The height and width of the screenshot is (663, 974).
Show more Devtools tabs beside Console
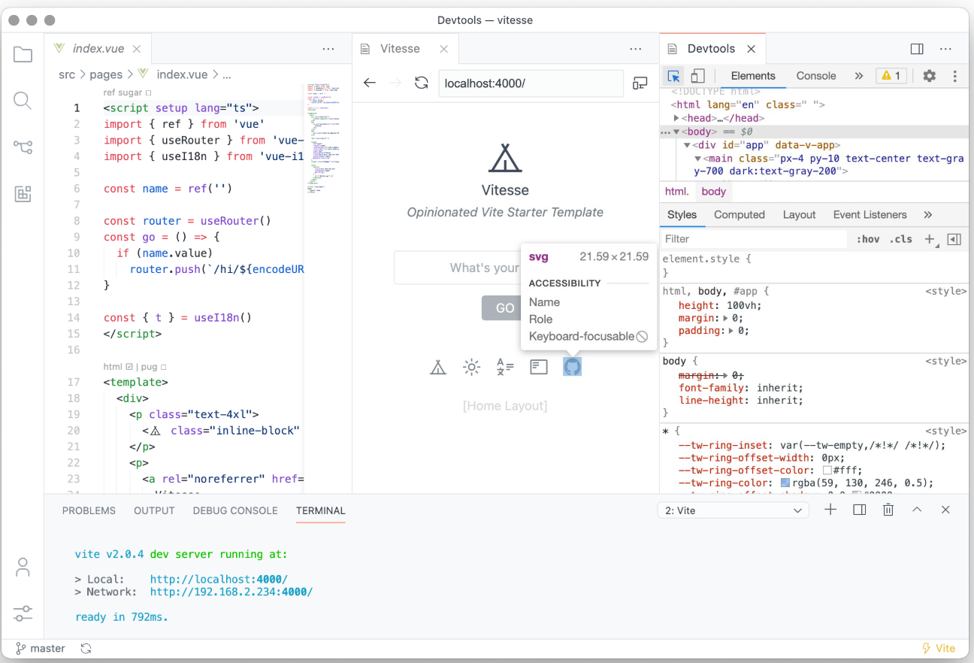(x=859, y=76)
